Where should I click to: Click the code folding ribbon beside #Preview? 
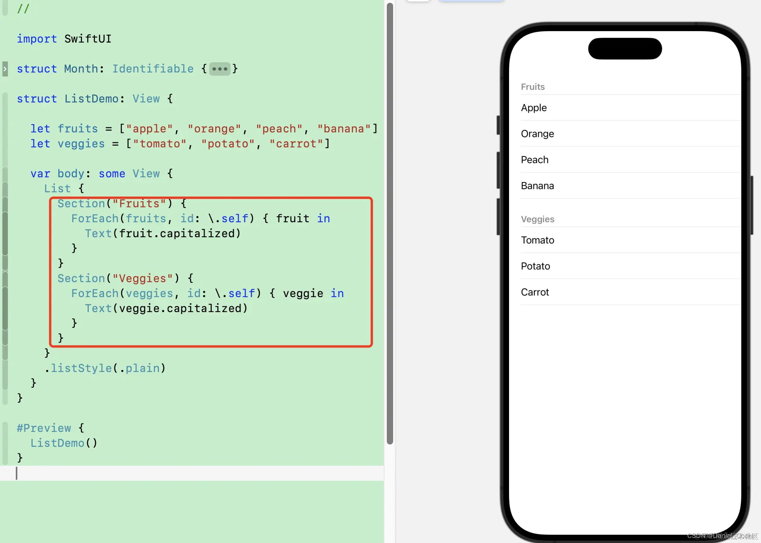5,443
